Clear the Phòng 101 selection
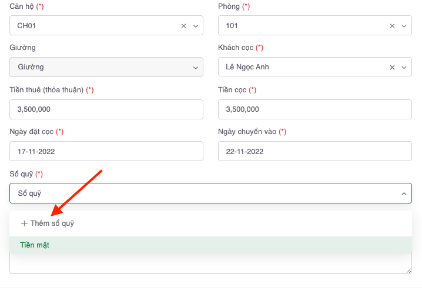 pos(392,26)
